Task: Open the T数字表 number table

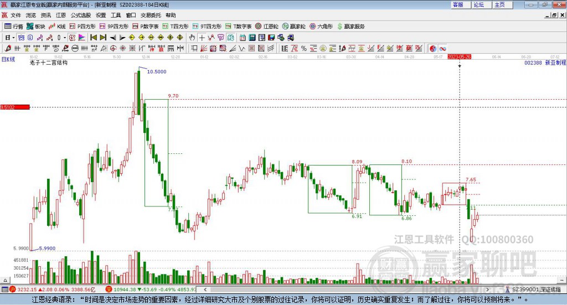Action: 238,27
